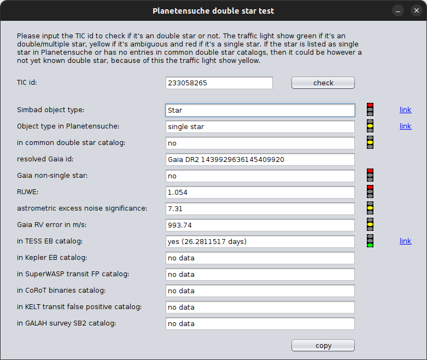Copy results with the copy button

point(323,346)
